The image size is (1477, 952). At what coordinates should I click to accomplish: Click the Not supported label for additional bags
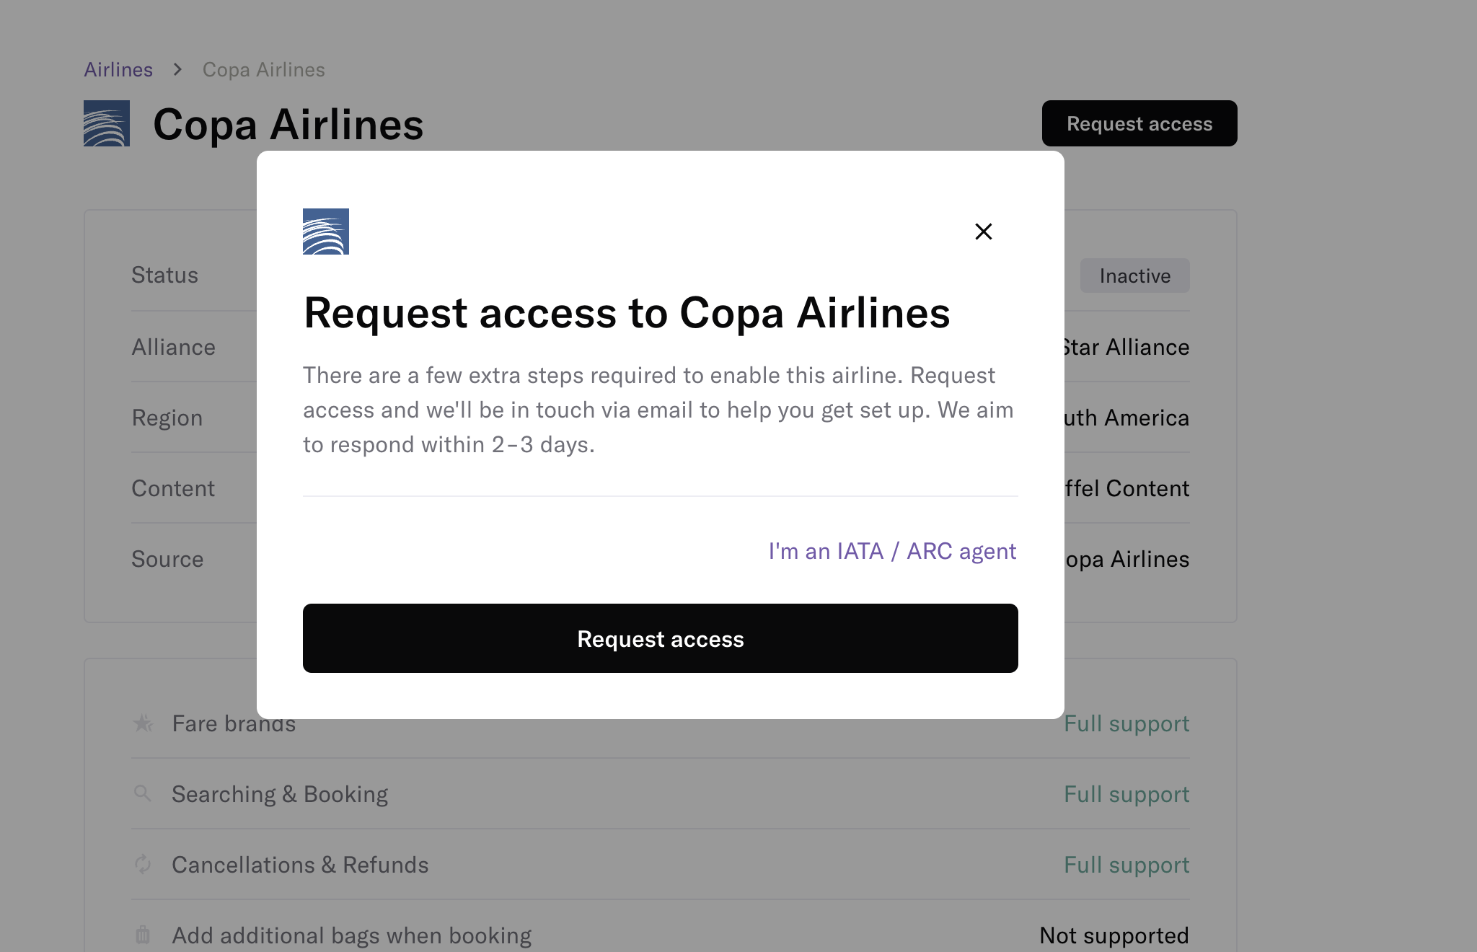pyautogui.click(x=1114, y=935)
